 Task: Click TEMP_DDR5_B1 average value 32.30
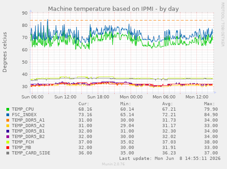pos(169,131)
